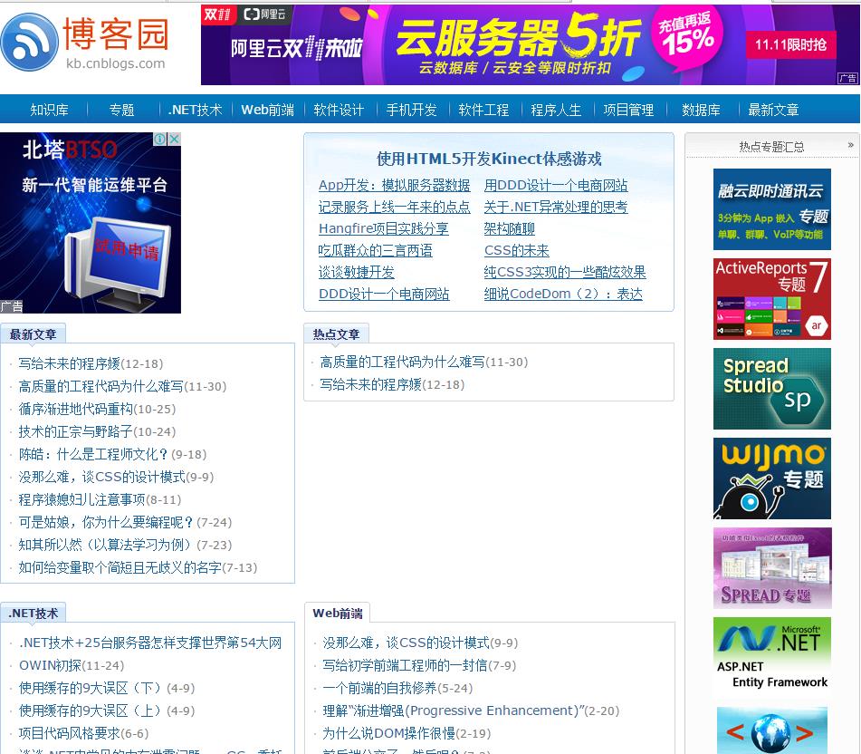
Task: Open article 使用缓存的9大误区（上）
Action: (x=91, y=710)
